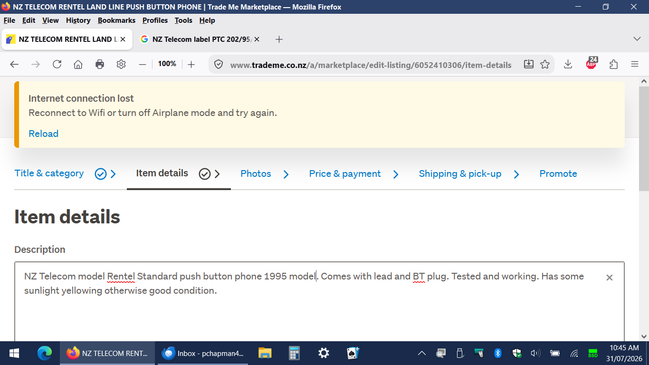Close the NZ TELECOM RENTEL LAND tab
The width and height of the screenshot is (649, 365).
[123, 39]
